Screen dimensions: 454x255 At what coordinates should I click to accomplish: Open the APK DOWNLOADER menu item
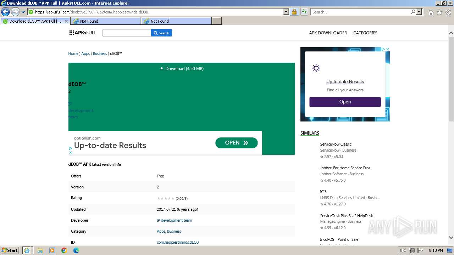328,33
